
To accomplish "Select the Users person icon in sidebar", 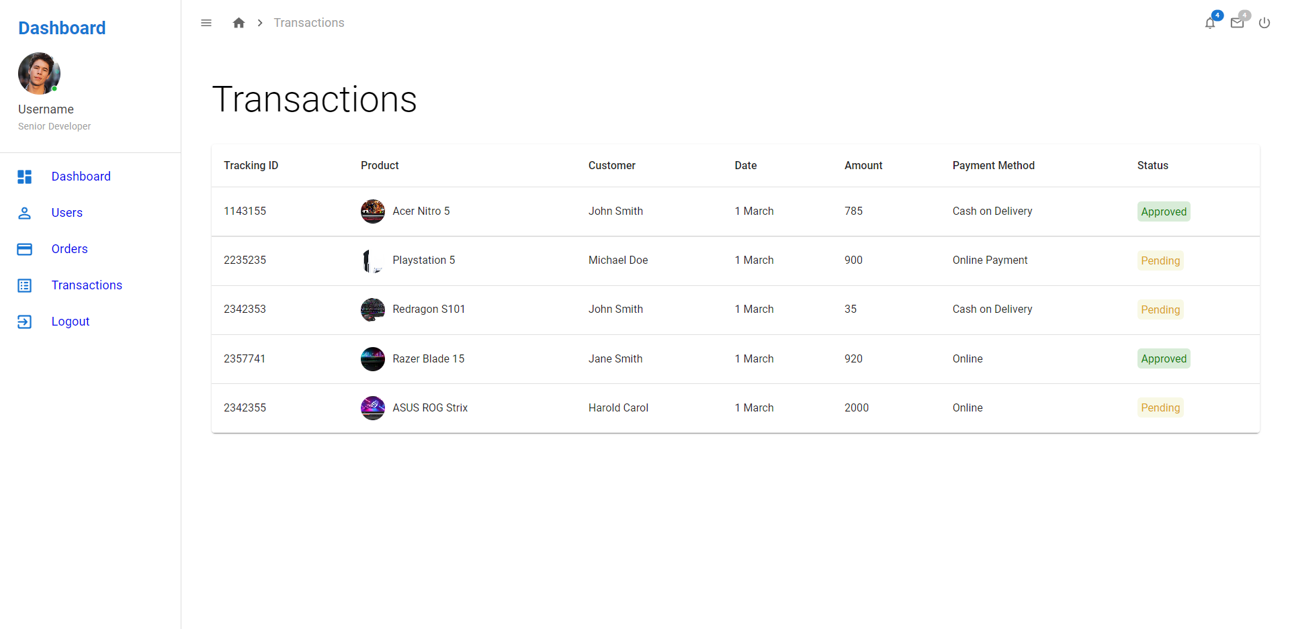I will (25, 213).
